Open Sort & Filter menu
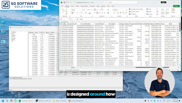The width and height of the screenshot is (182, 103). [x=163, y=11]
